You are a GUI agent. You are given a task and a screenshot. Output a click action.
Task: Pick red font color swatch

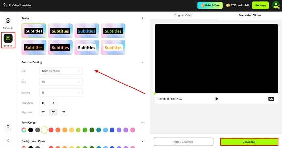point(51,130)
